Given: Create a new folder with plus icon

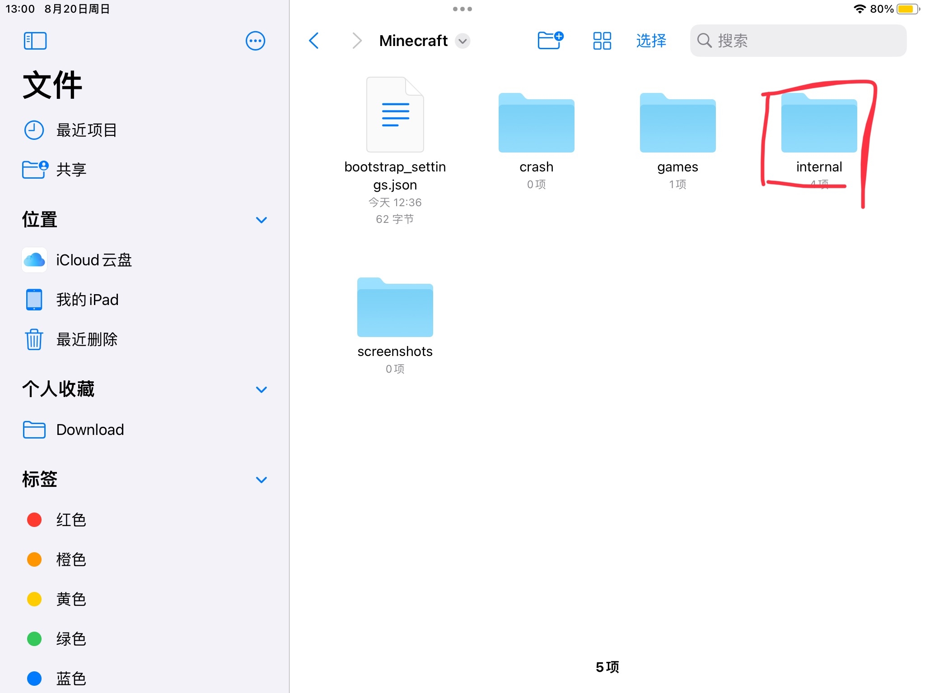Looking at the screenshot, I should [551, 40].
